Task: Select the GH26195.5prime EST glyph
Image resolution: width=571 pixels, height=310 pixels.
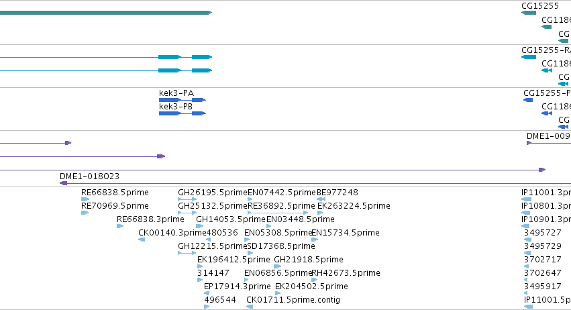Action: click(x=187, y=199)
